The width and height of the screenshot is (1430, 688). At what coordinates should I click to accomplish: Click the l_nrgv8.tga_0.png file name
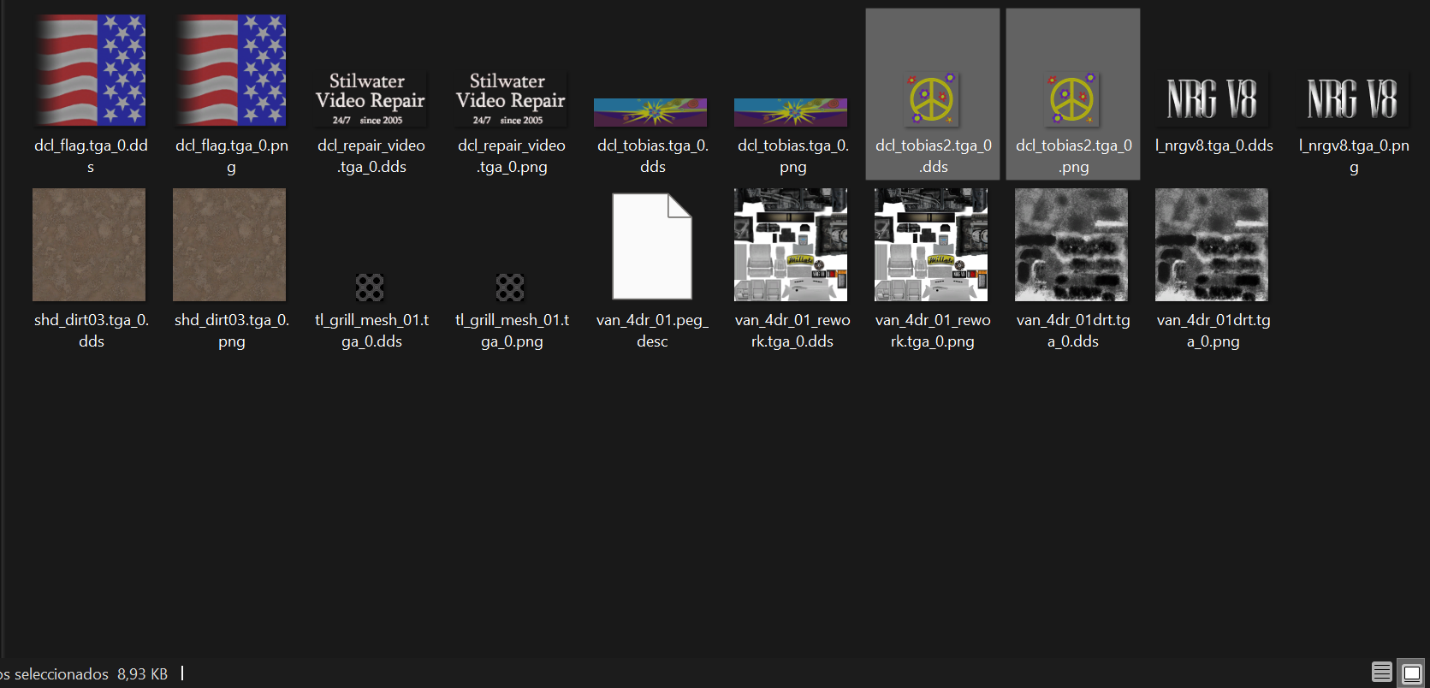point(1354,156)
